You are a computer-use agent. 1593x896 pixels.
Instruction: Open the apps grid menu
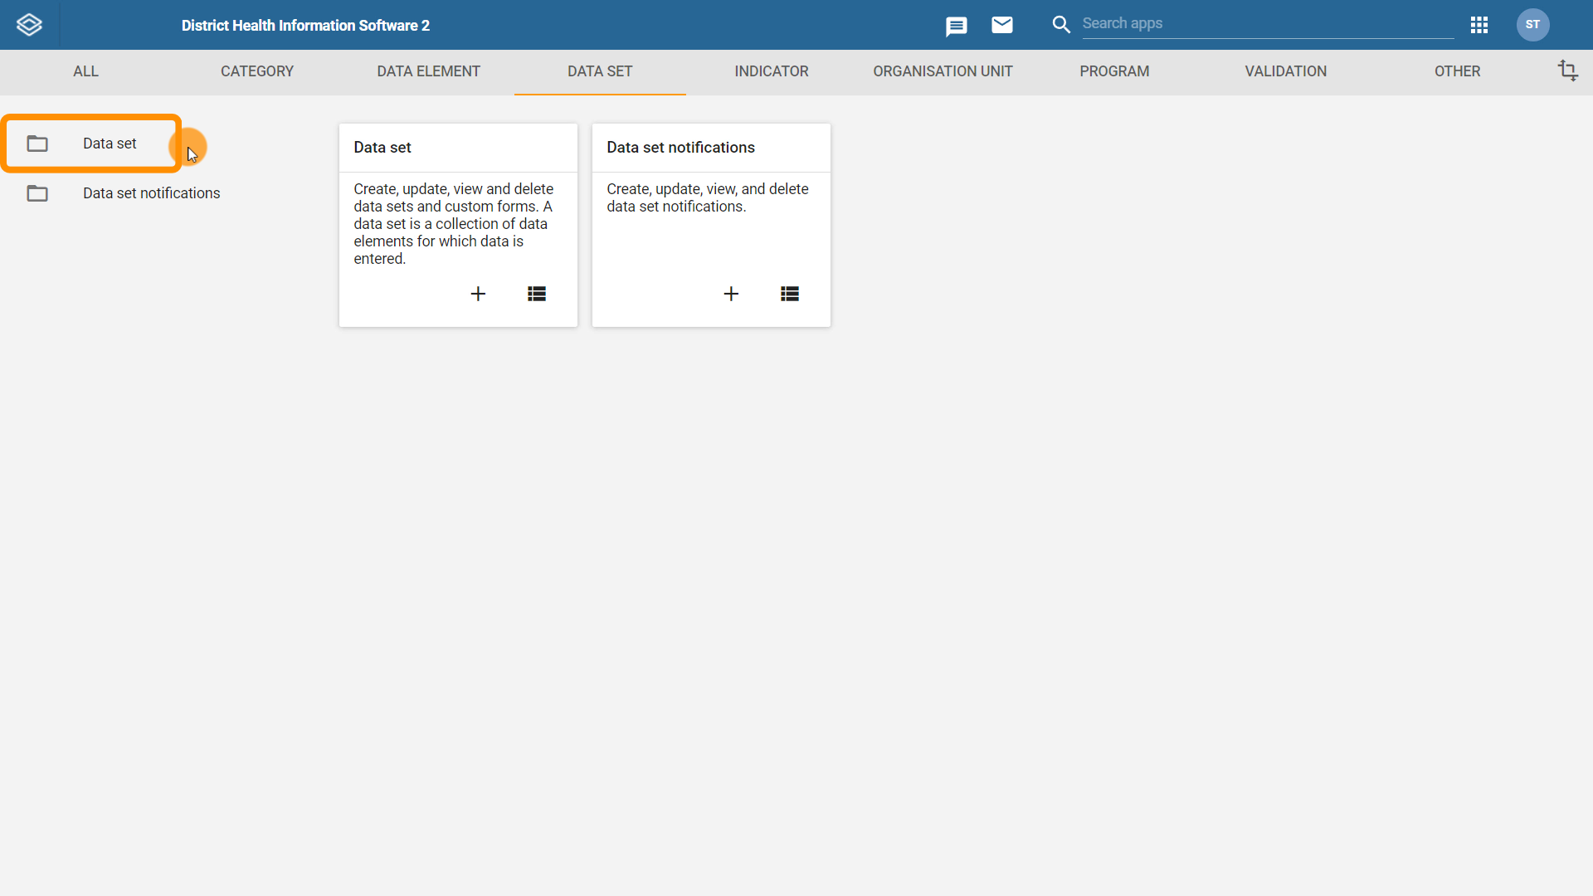[x=1479, y=25]
